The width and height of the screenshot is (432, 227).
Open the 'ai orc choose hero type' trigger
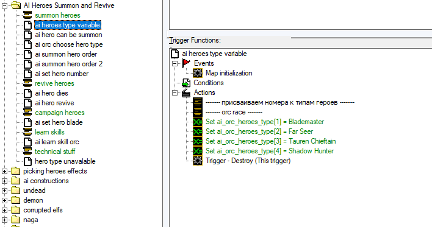pyautogui.click(x=69, y=44)
